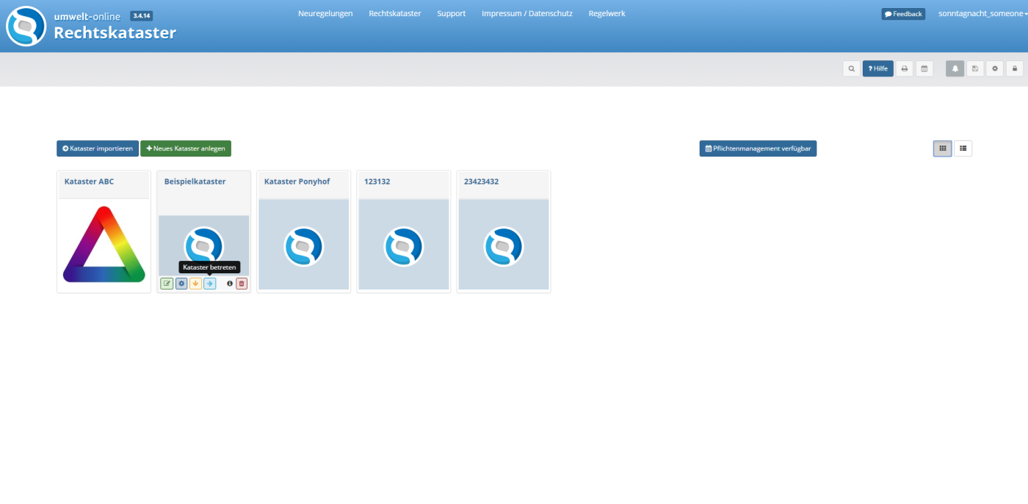Switch to grid tile view

click(942, 148)
